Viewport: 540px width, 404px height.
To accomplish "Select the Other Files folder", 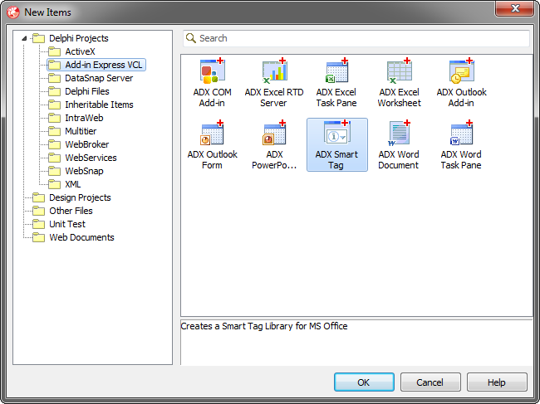I will 62,211.
